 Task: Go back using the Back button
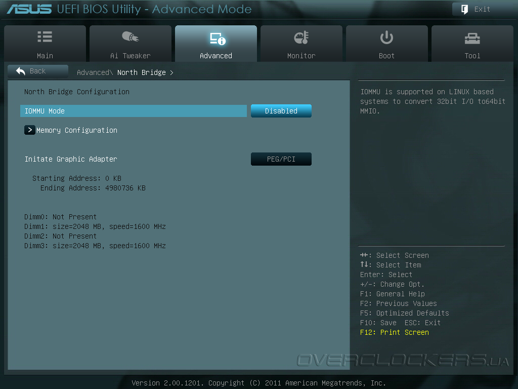click(x=38, y=71)
